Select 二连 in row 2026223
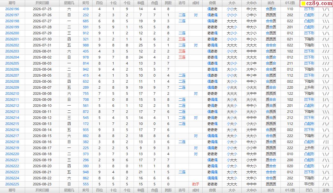This screenshot has width=333, height=193. pyautogui.click(x=182, y=172)
